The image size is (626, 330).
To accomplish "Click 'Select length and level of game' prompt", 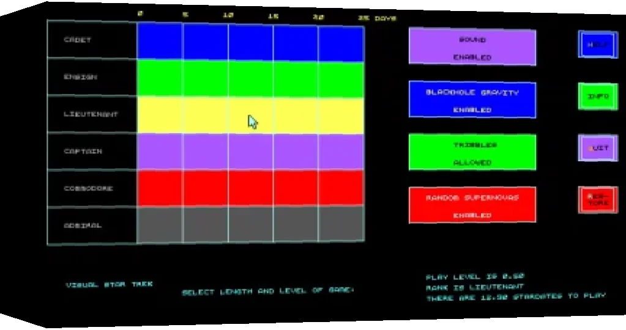I will (268, 291).
